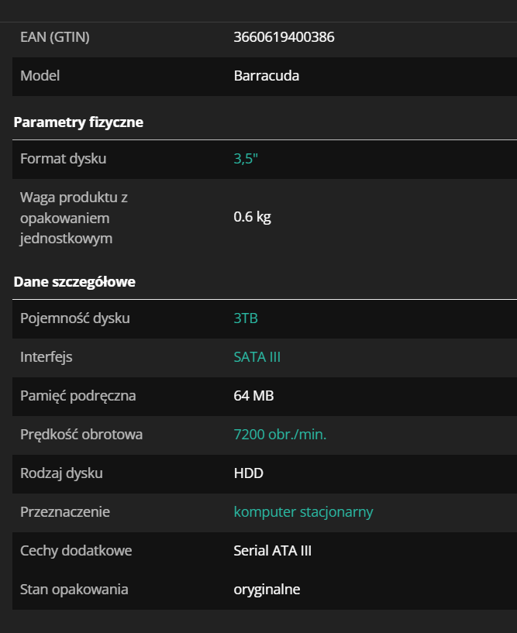
Task: Click the Prędkość obrotowa label
Action: tap(81, 435)
